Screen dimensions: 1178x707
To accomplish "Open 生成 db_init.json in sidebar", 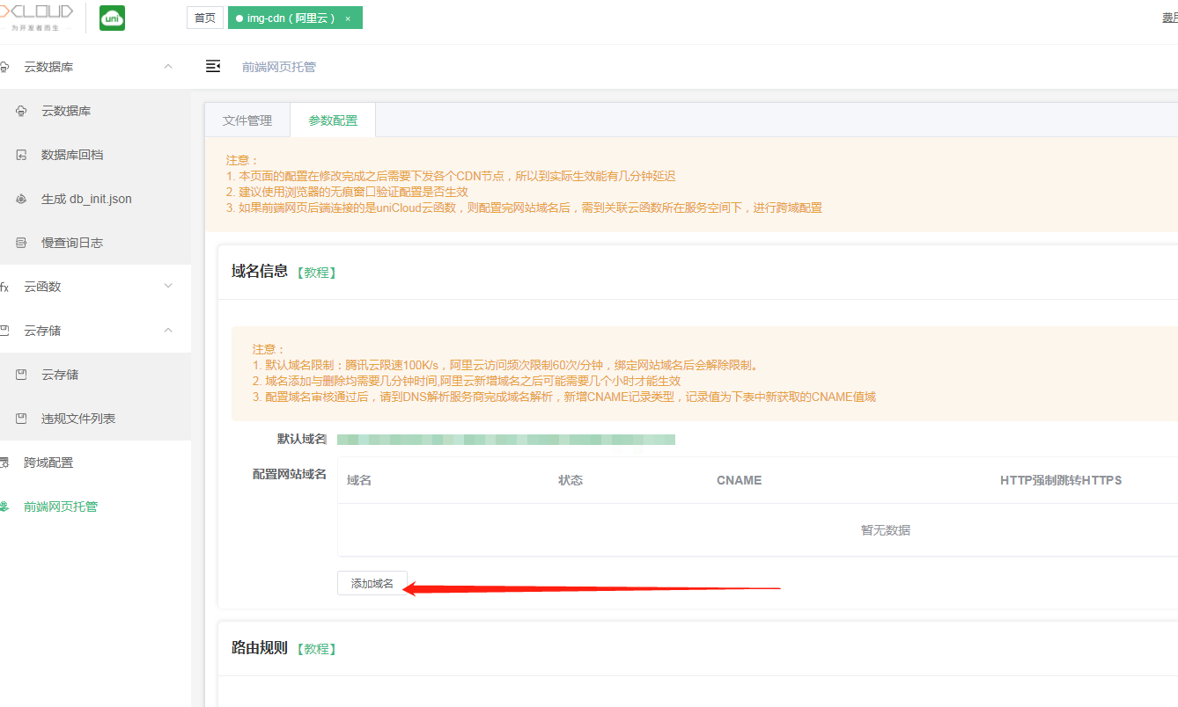I will [x=95, y=199].
